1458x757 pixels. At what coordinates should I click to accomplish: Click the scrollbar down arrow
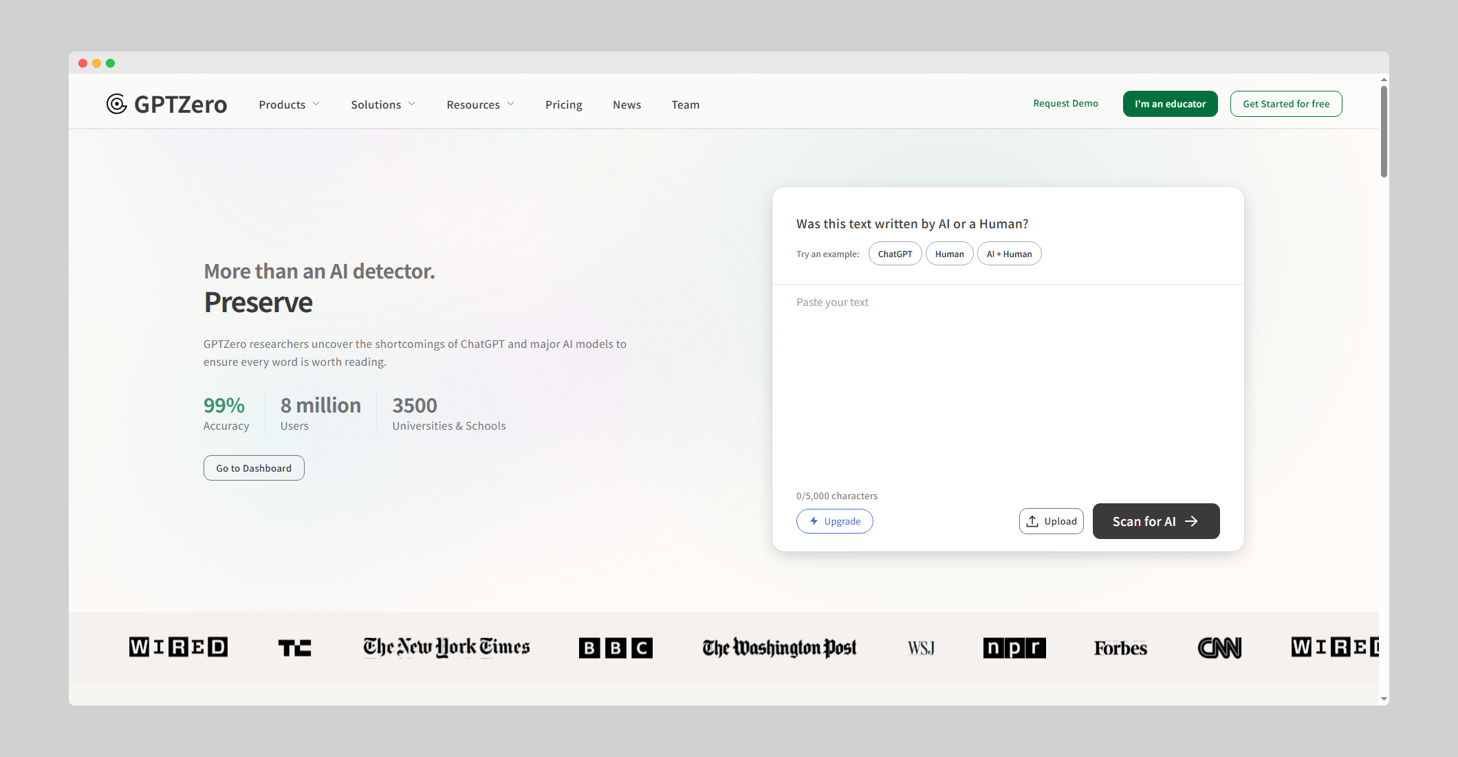tap(1384, 699)
